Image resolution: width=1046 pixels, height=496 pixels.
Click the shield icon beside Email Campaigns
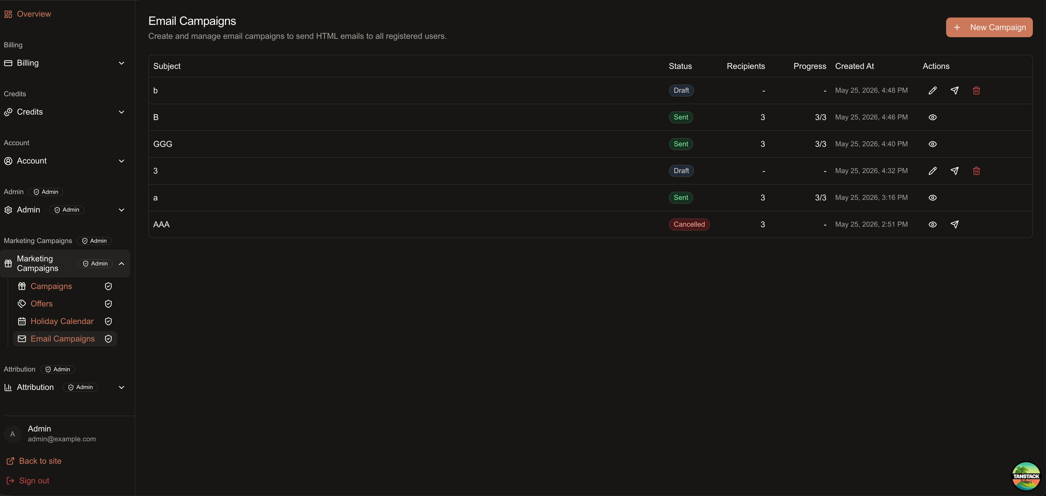click(108, 339)
